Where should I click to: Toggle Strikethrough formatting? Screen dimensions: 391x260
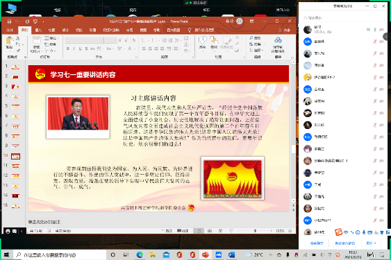click(92, 49)
